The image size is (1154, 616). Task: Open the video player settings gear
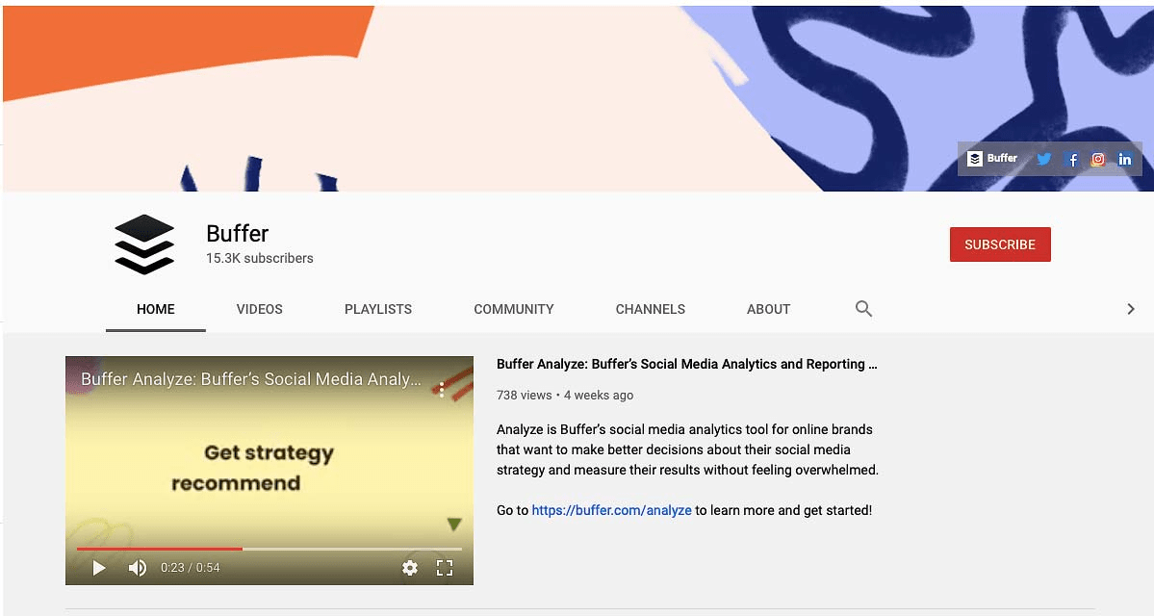tap(411, 568)
